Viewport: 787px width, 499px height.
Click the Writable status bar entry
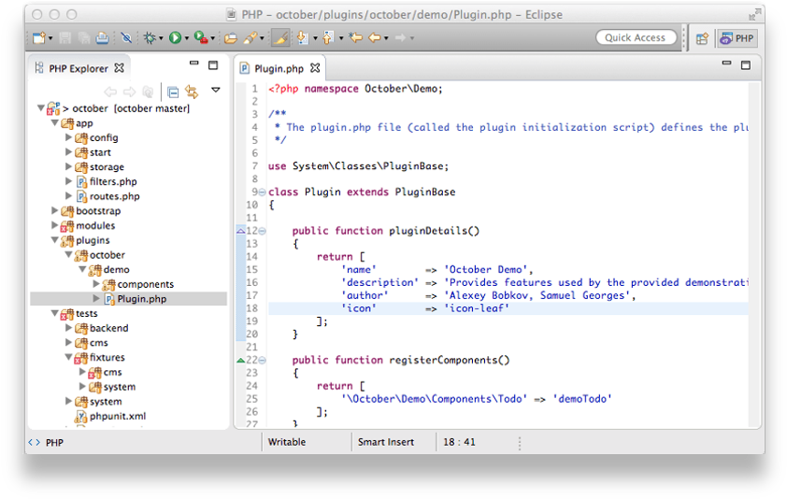point(287,442)
